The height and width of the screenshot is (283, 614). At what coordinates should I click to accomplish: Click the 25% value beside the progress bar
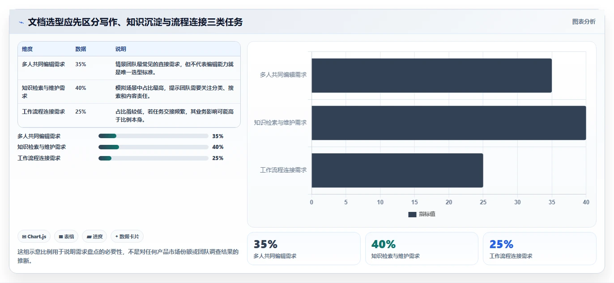click(x=218, y=158)
